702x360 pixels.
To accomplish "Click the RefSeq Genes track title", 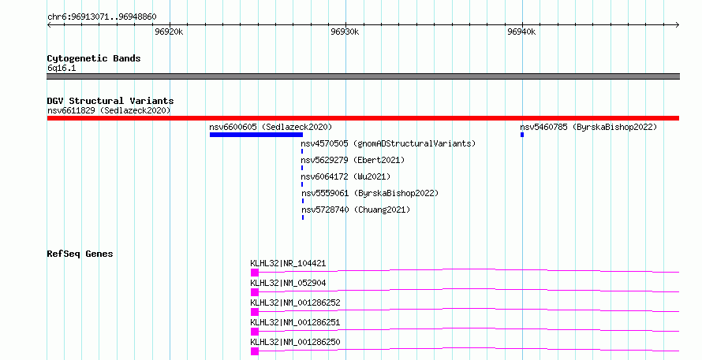I will point(80,254).
